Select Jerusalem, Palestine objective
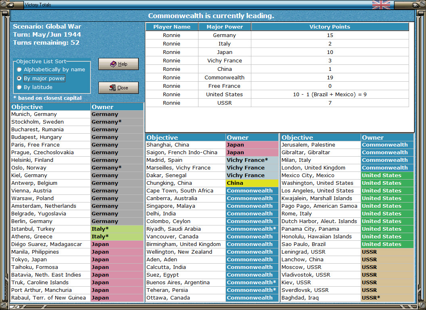The height and width of the screenshot is (310, 426). click(x=321, y=145)
